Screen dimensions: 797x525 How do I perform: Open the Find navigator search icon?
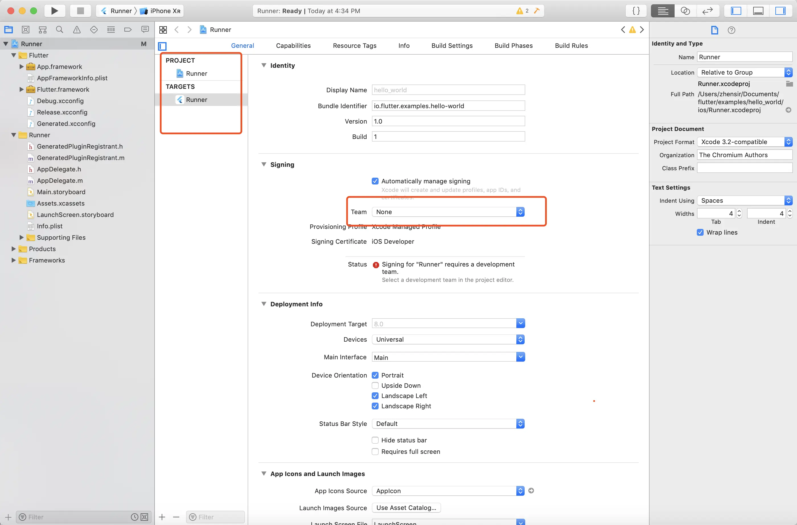click(x=59, y=30)
